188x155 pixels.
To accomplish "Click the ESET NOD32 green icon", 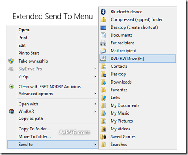I will pos(12,86).
